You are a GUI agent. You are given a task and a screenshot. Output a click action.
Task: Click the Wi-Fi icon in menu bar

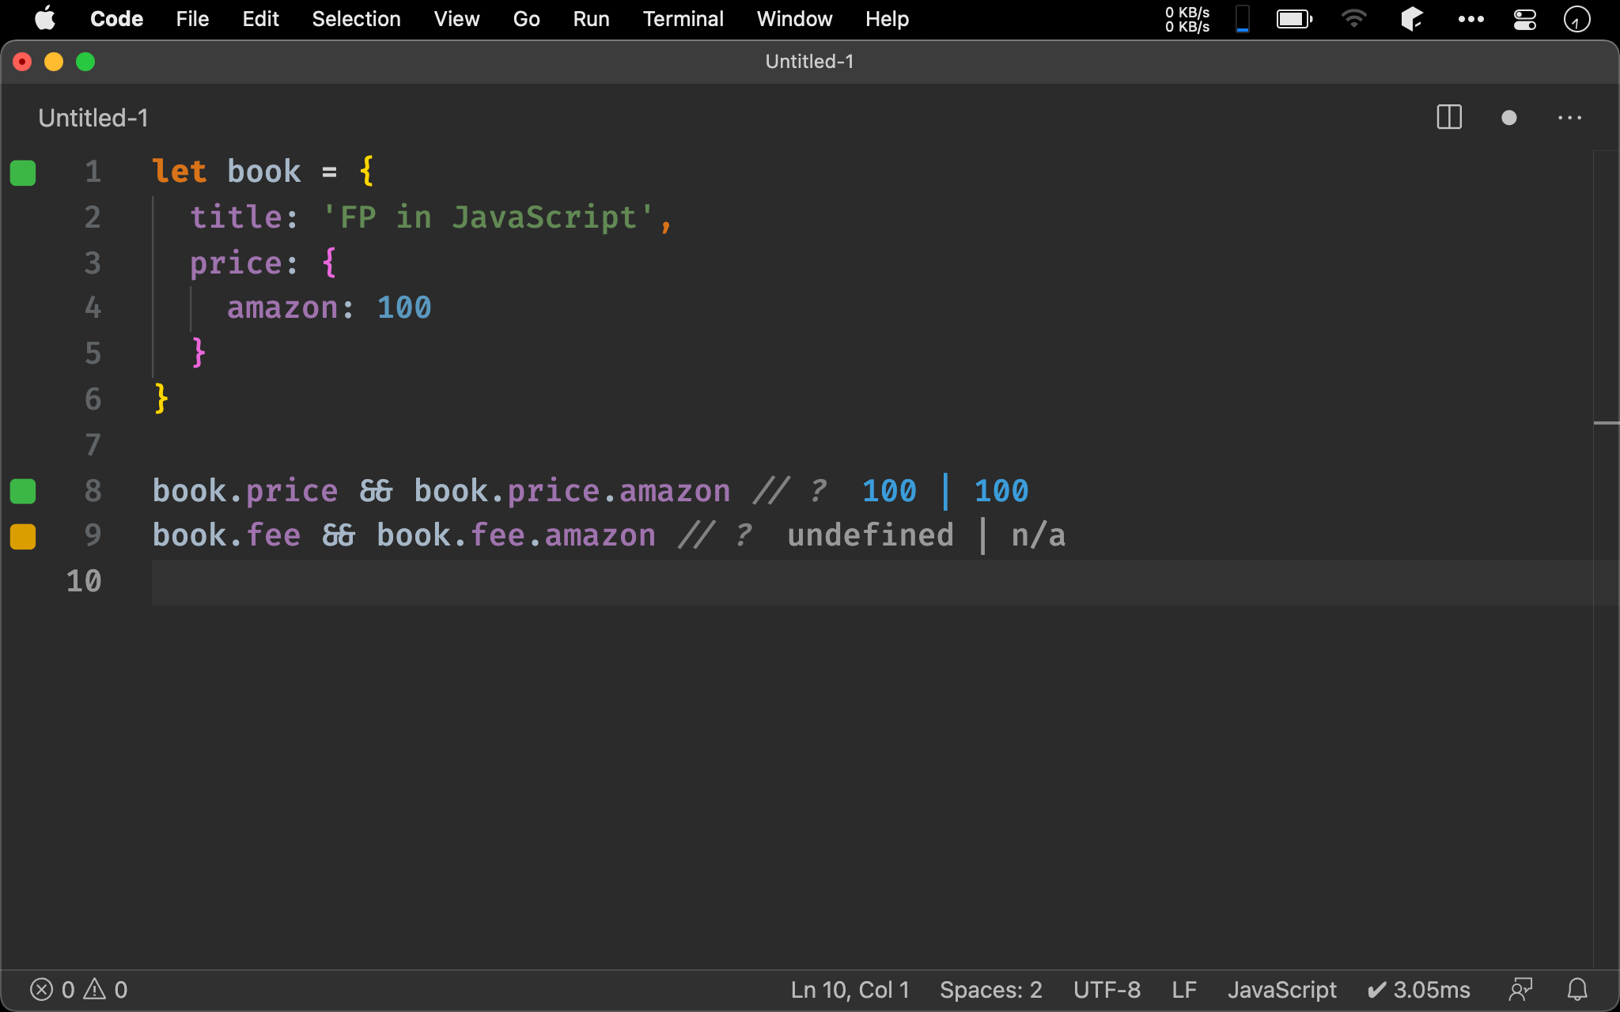point(1353,19)
